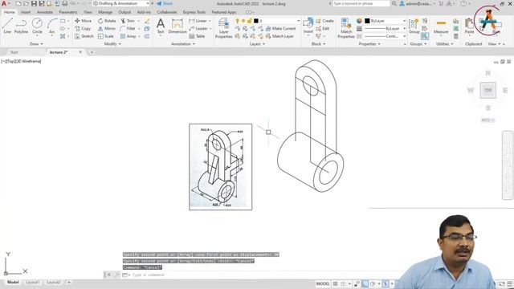Image resolution: width=514 pixels, height=289 pixels.
Task: Open the ByLayer lineweight dropdown
Action: point(385,29)
